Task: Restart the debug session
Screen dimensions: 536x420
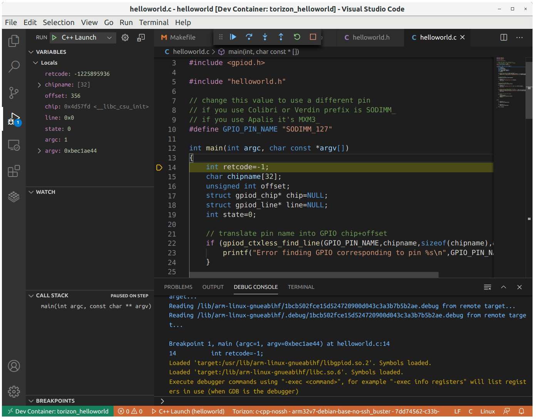Action: [x=296, y=37]
